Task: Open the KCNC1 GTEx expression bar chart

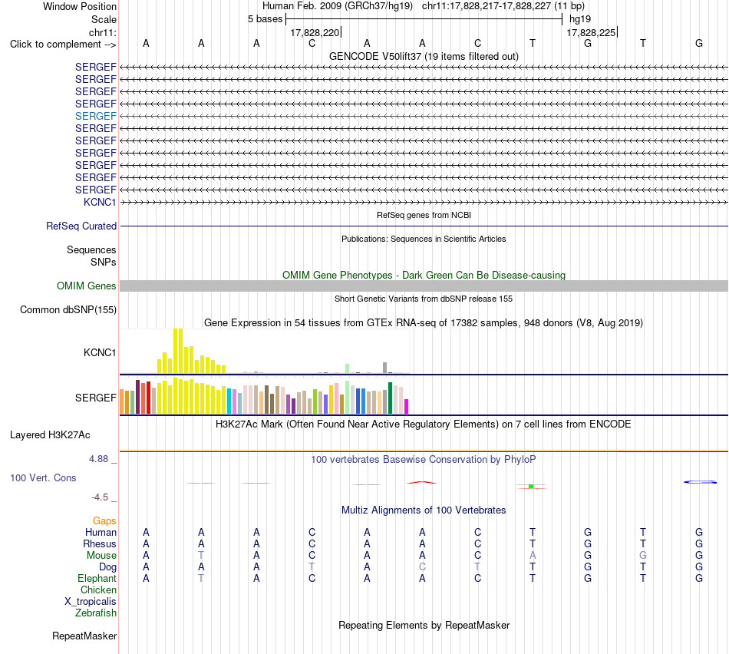Action: tap(265, 352)
